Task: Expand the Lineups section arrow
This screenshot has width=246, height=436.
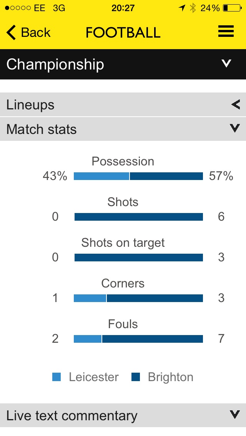Action: (236, 104)
